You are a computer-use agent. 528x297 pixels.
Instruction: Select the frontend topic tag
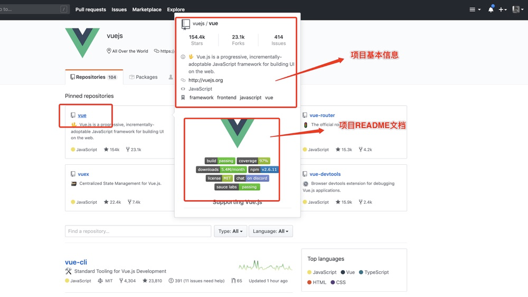[227, 97]
